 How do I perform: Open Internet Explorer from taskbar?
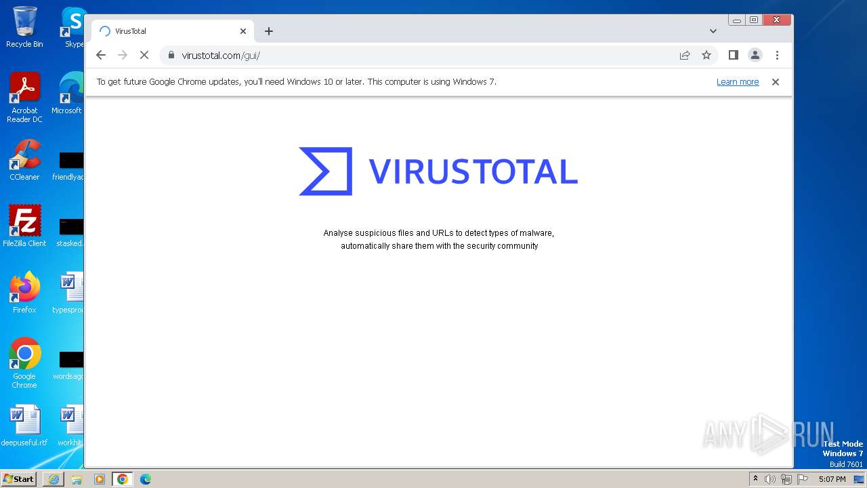(x=54, y=479)
